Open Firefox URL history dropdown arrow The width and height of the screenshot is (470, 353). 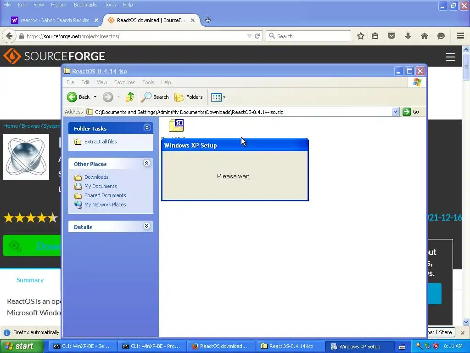click(249, 36)
